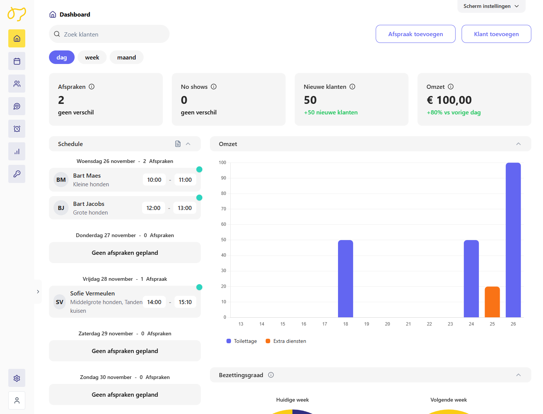Open the alarm clock reminders icon
Viewport: 543px width, 414px height.
tap(17, 129)
